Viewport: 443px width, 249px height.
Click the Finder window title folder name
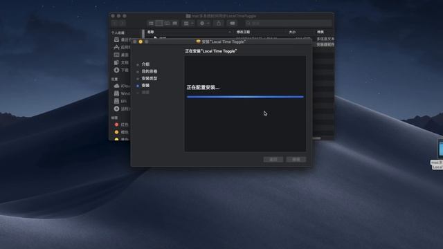point(224,16)
